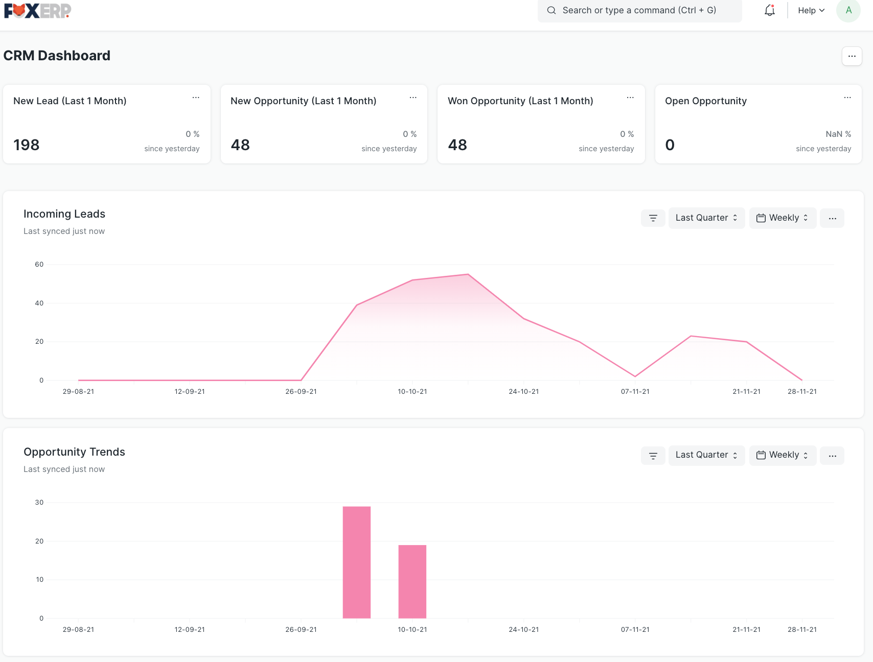Click the Incoming Leads chart title

64,214
